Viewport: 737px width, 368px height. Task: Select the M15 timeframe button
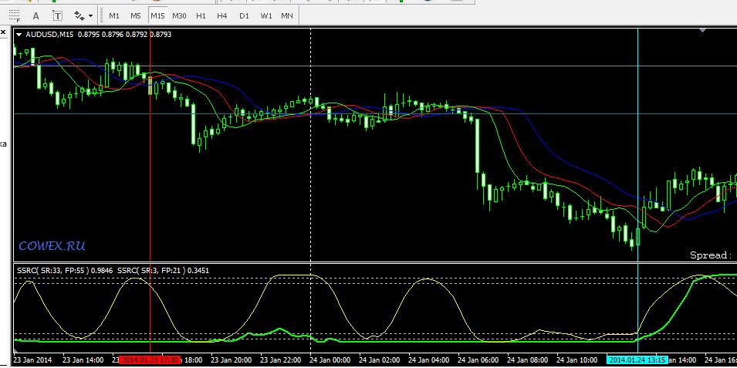point(157,15)
